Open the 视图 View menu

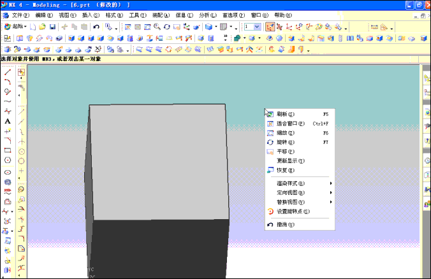(x=68, y=15)
